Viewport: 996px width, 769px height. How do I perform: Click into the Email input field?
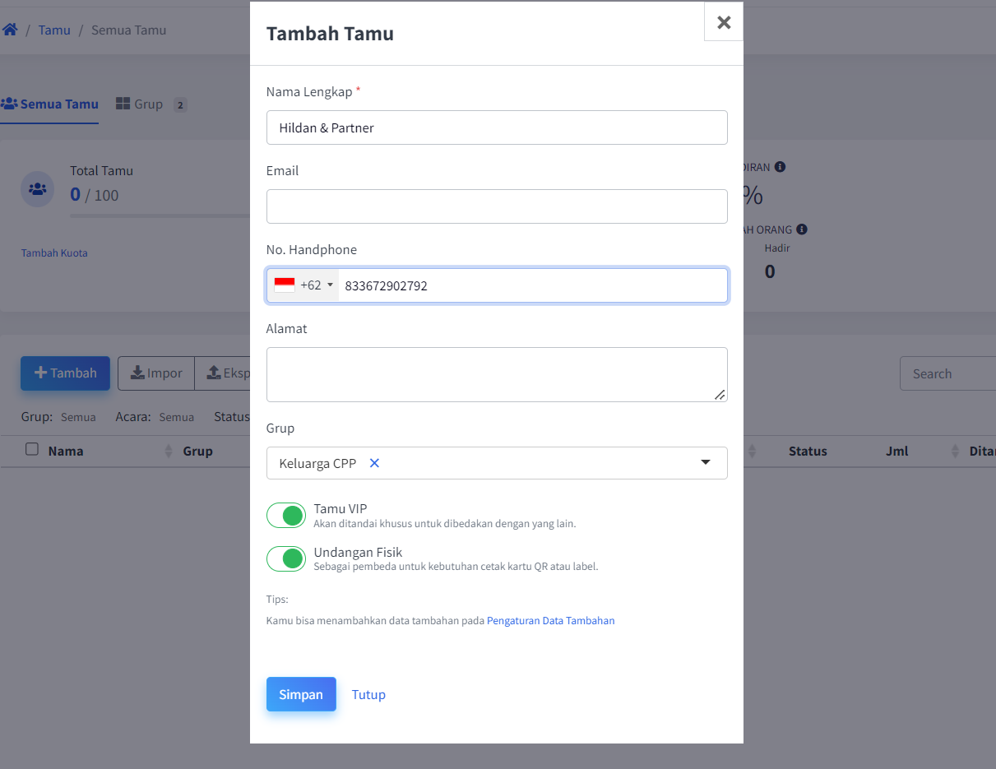click(x=497, y=206)
